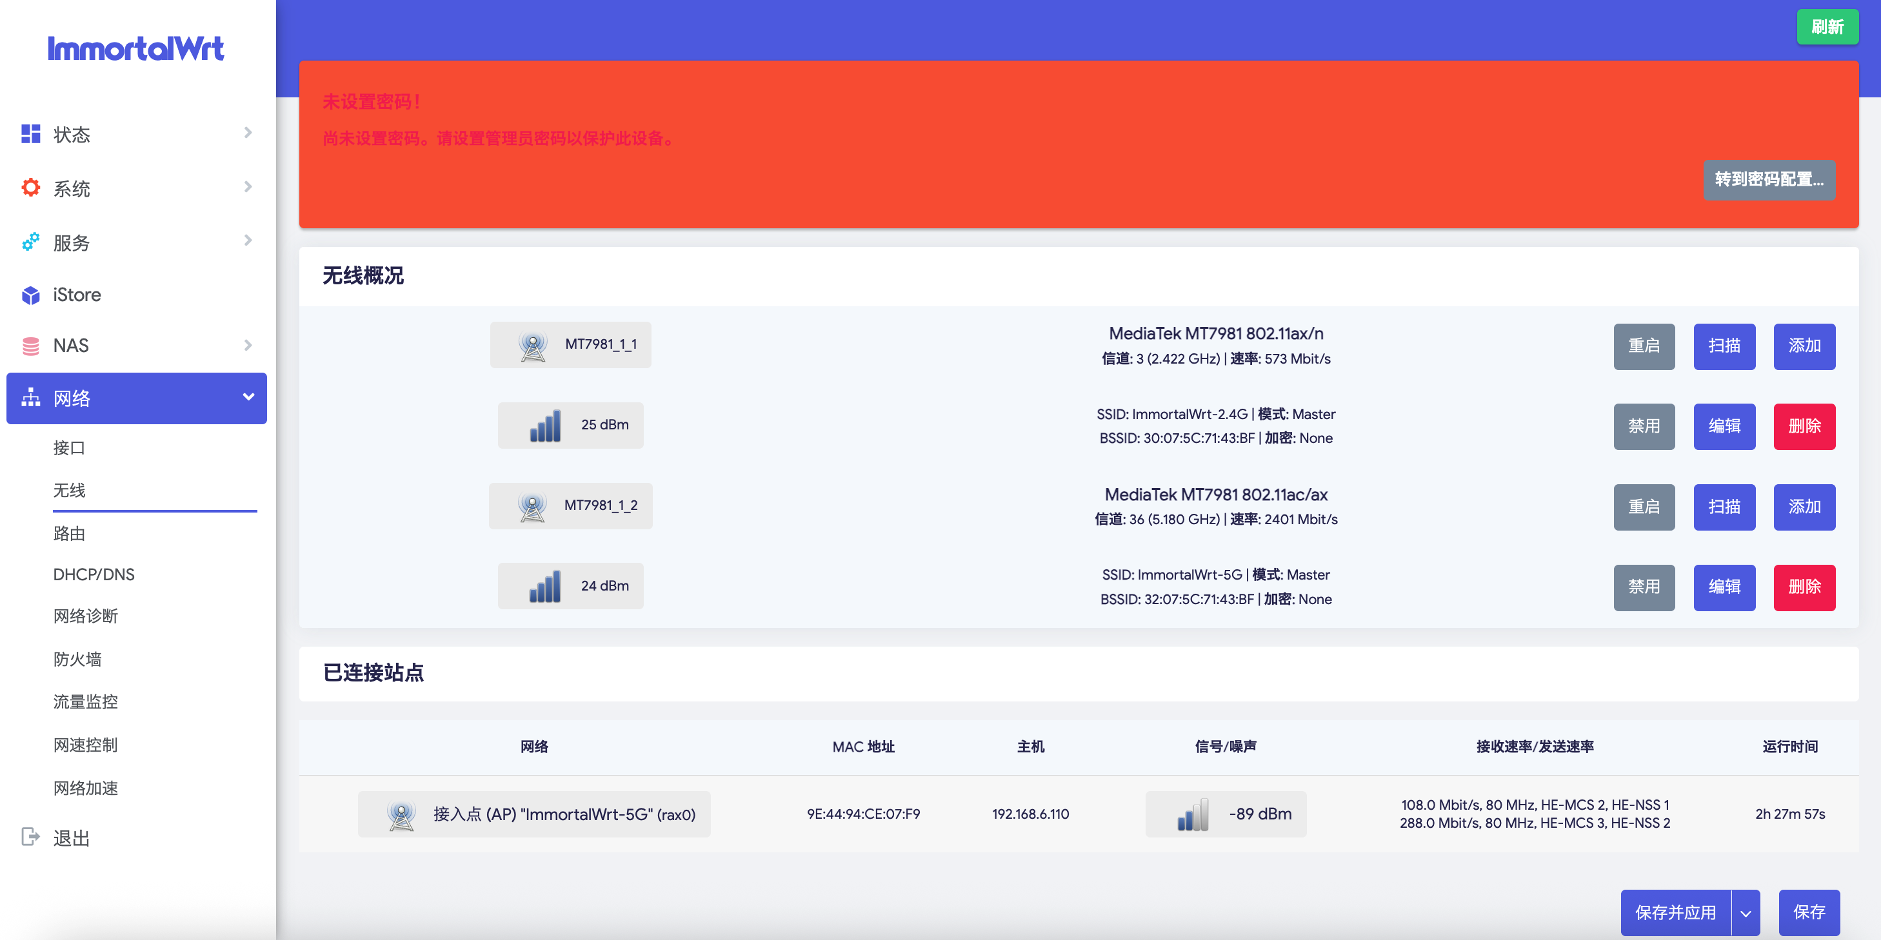Click the 网络 network tree icon
The image size is (1881, 940).
[31, 398]
